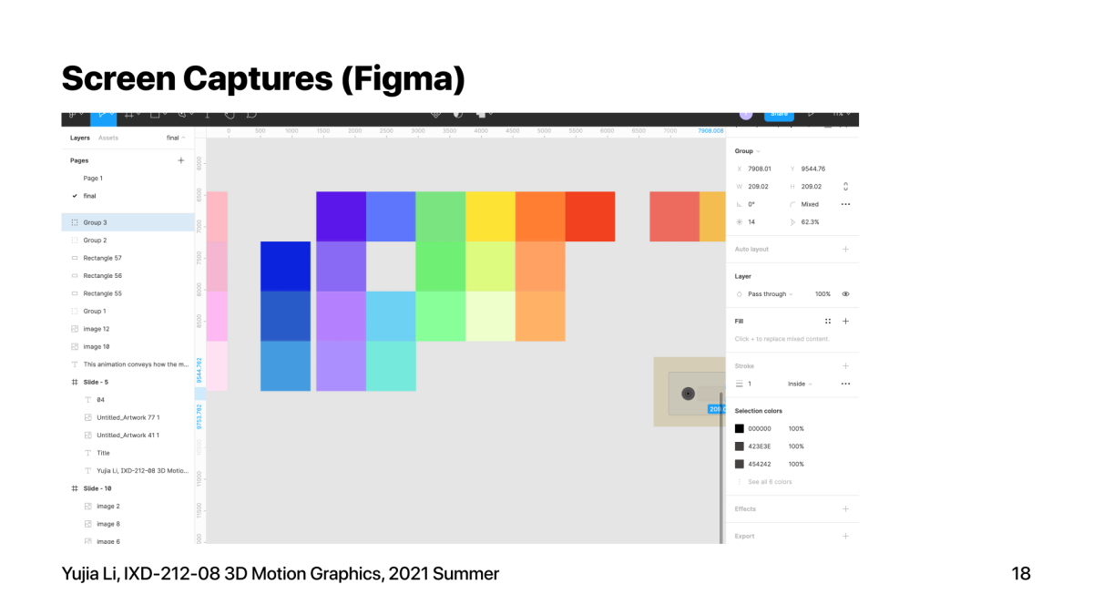Click the blue Share button
This screenshot has width=1093, height=615.
coord(779,115)
